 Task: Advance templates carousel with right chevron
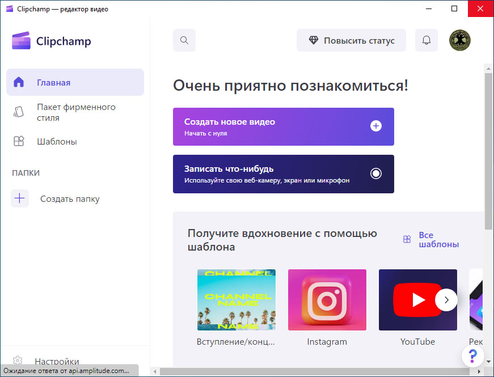pos(446,300)
